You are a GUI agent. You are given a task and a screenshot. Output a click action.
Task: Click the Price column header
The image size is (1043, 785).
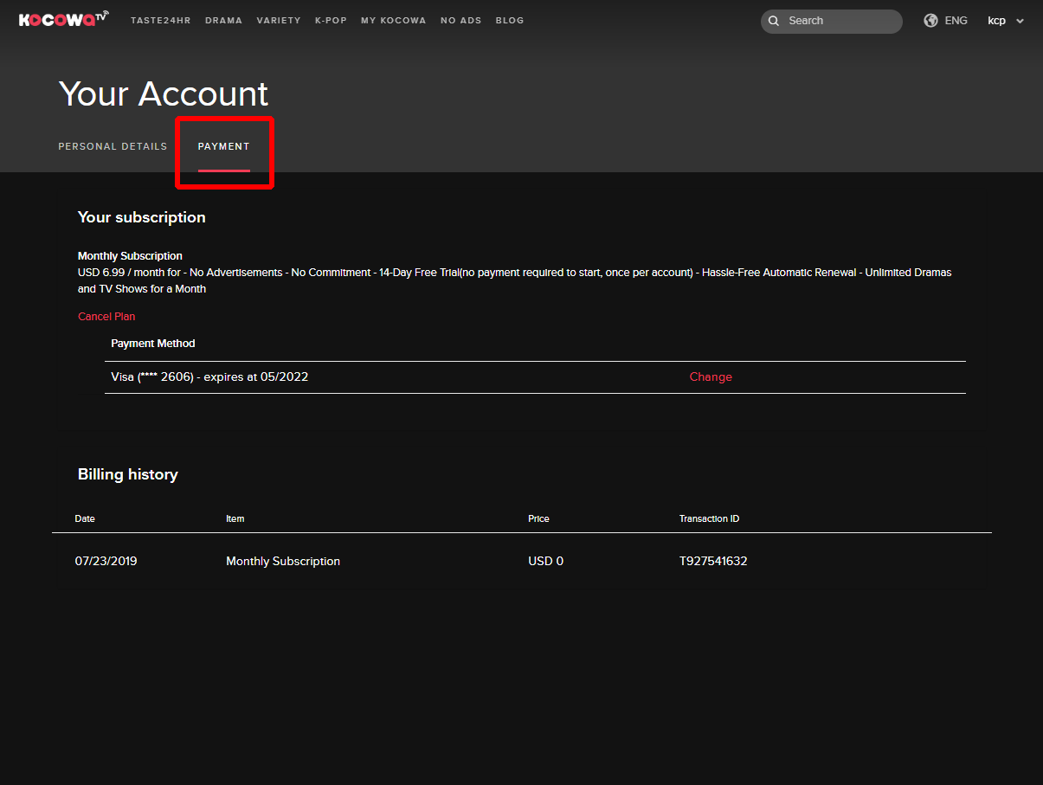coord(538,519)
